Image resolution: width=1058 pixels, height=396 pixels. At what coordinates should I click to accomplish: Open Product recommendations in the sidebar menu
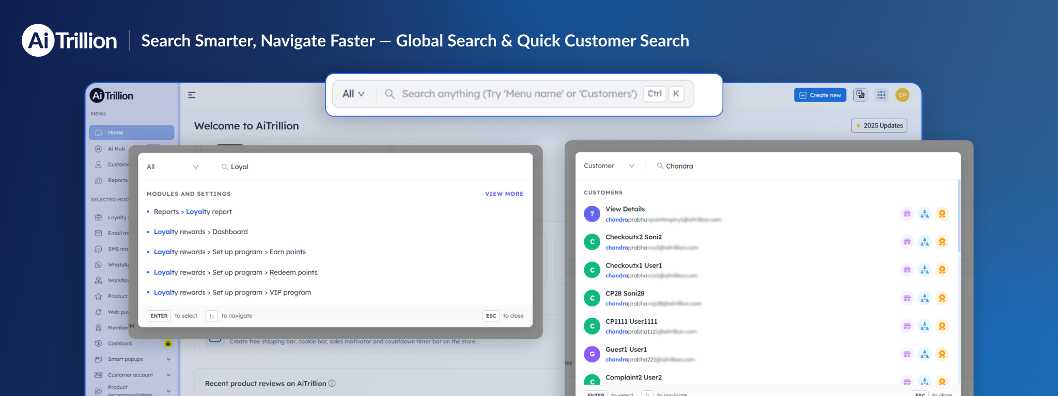coord(130,391)
